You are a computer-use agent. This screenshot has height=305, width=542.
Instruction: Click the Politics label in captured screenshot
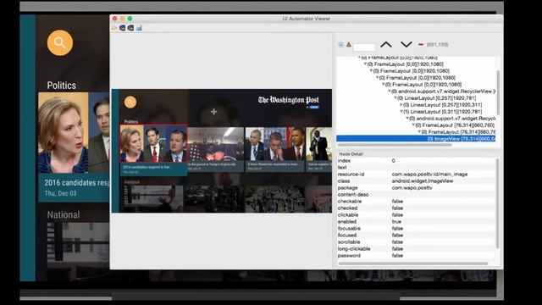point(131,122)
